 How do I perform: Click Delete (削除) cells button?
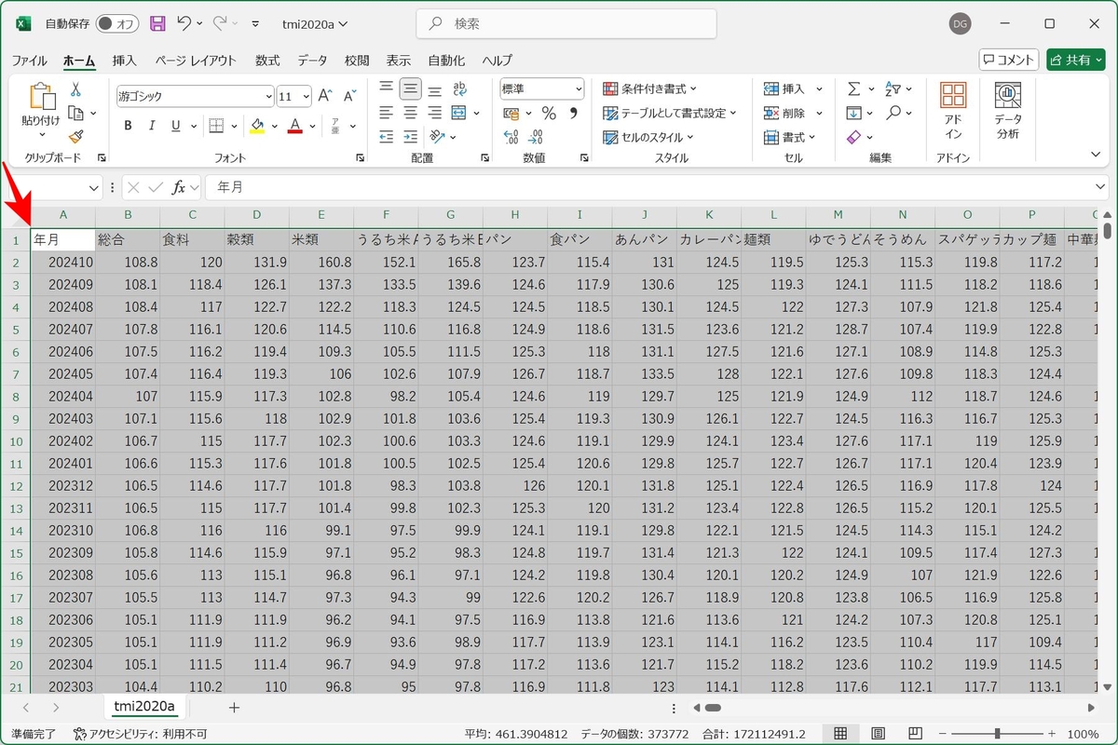(x=794, y=114)
